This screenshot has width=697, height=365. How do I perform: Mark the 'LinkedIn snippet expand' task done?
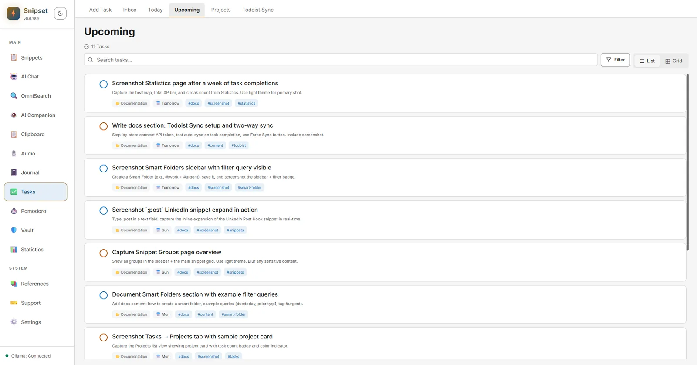tap(103, 211)
